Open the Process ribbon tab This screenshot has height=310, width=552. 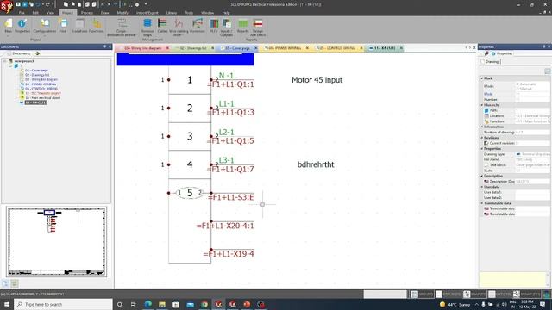[x=86, y=13]
